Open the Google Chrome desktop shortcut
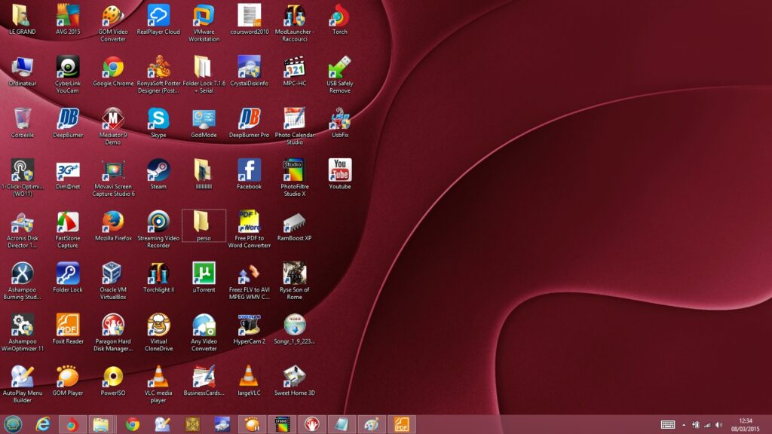 [x=113, y=68]
